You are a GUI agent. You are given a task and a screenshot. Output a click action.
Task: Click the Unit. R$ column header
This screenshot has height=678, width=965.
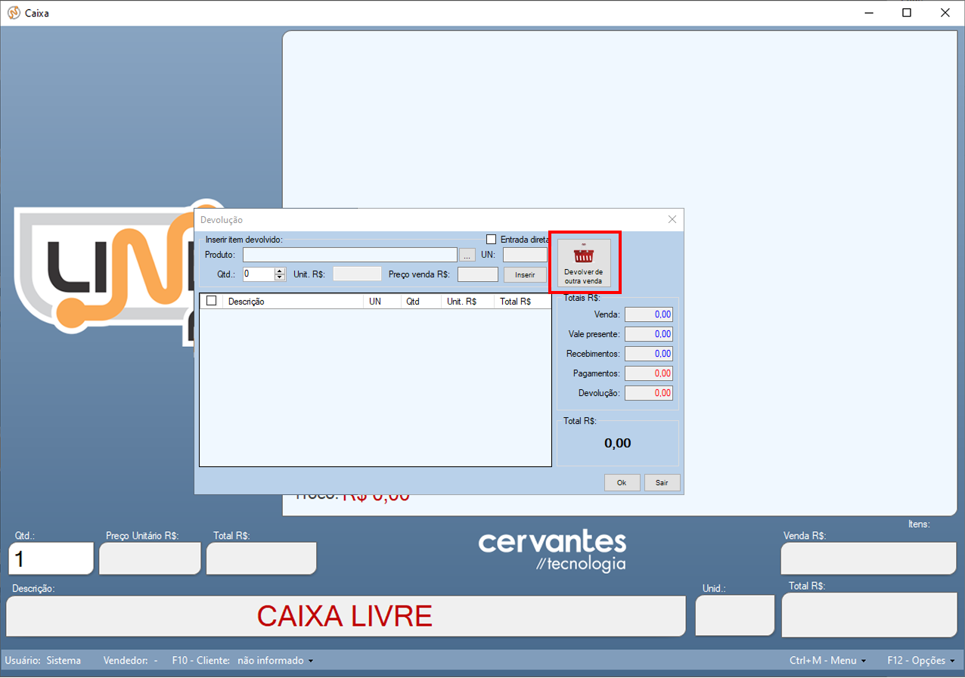click(467, 301)
